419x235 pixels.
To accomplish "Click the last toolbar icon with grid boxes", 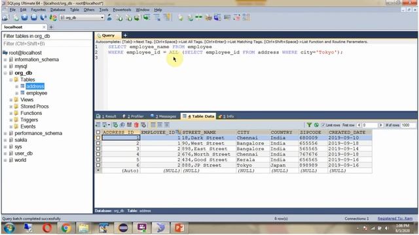I will pos(246,18).
